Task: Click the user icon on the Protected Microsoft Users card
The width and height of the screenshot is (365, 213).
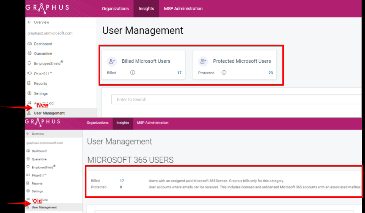Action: [203, 61]
